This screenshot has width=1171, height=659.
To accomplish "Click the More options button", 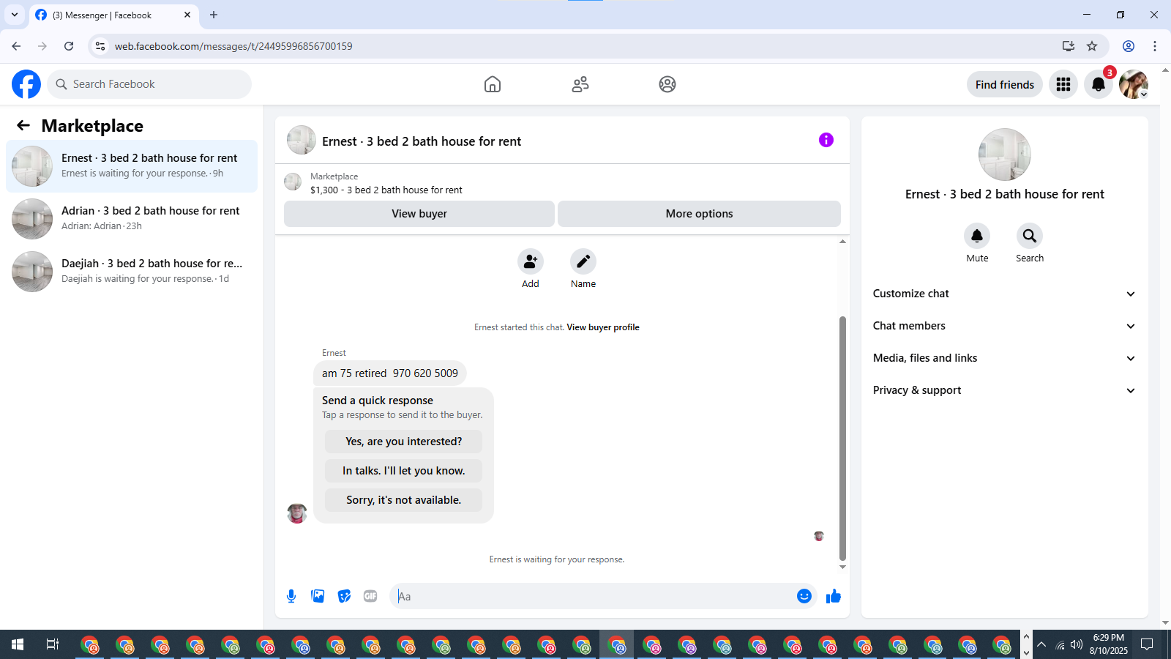I will point(699,214).
